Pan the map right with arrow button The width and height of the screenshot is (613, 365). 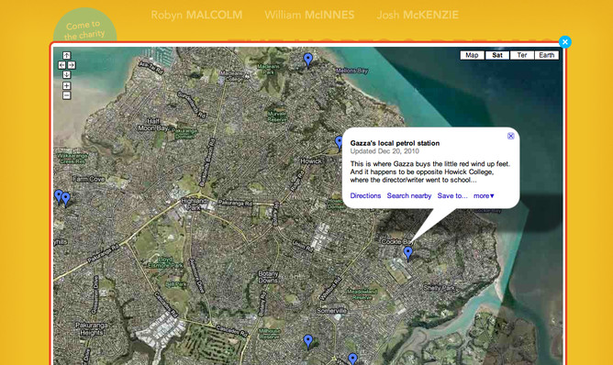coord(72,65)
